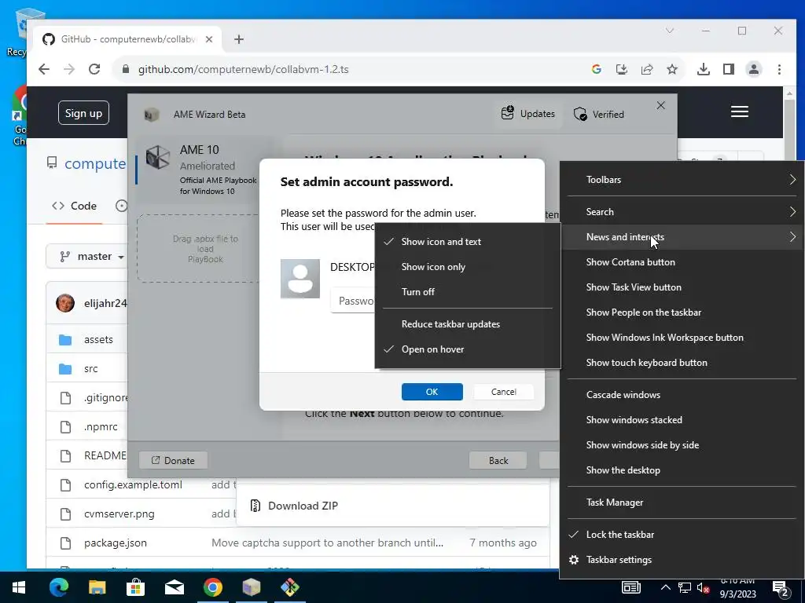Viewport: 805px width, 603px height.
Task: Open the Mail app on taskbar
Action: coord(174,587)
